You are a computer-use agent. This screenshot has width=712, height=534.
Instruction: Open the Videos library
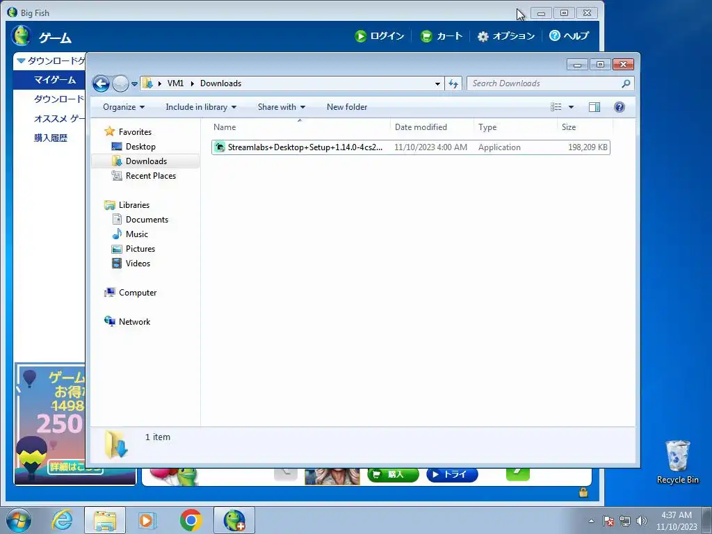pos(138,264)
